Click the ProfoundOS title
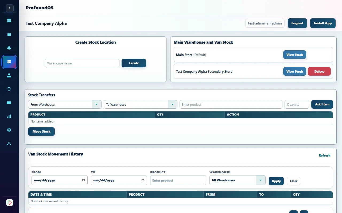The image size is (342, 213). pyautogui.click(x=40, y=8)
